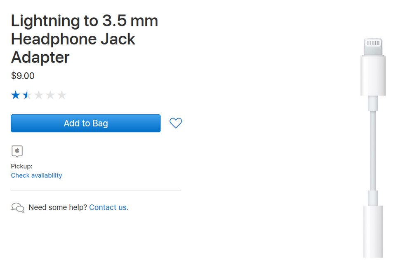This screenshot has height=269, width=396.
Task: Click the second half-filled rating star
Action: [27, 95]
